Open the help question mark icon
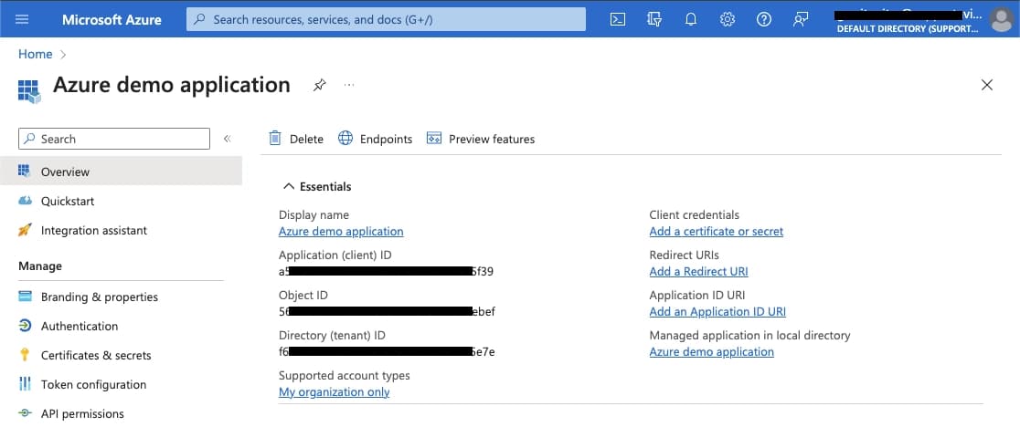The height and width of the screenshot is (427, 1020). coord(764,19)
